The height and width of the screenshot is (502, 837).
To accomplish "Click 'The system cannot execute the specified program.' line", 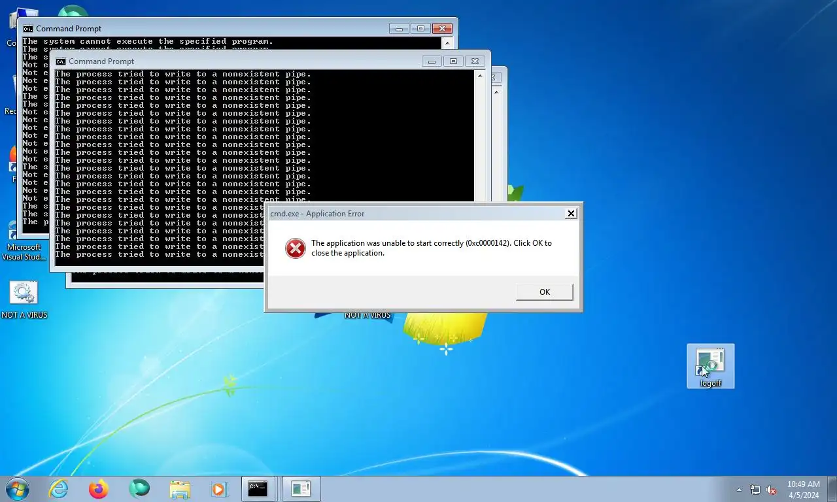I will (148, 42).
